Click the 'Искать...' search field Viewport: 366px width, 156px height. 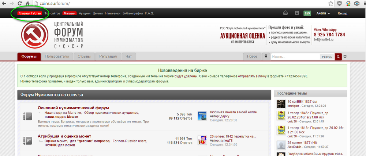pyautogui.click(x=295, y=57)
